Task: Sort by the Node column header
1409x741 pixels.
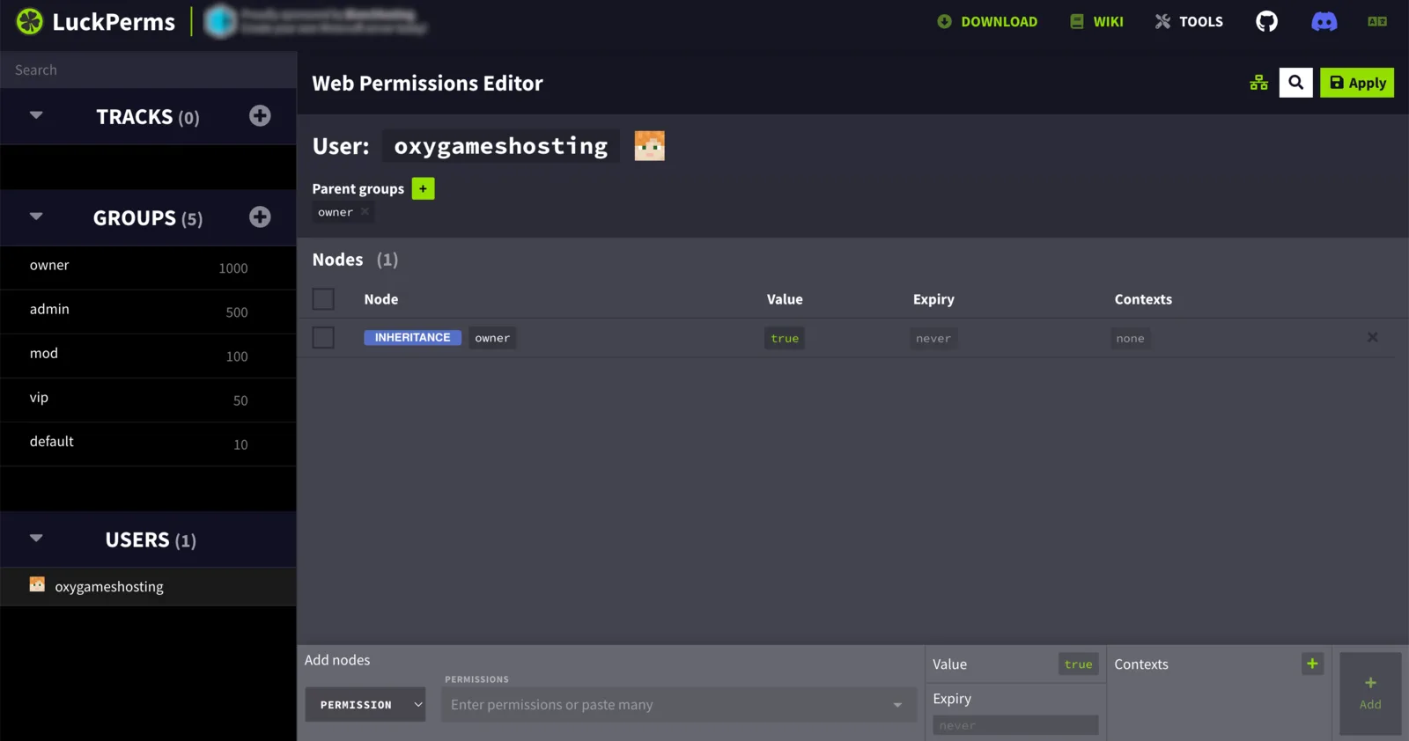Action: 381,299
